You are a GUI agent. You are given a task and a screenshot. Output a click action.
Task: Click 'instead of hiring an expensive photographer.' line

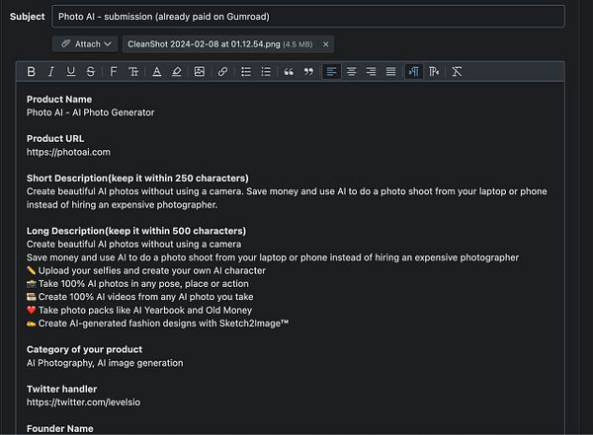coord(122,204)
